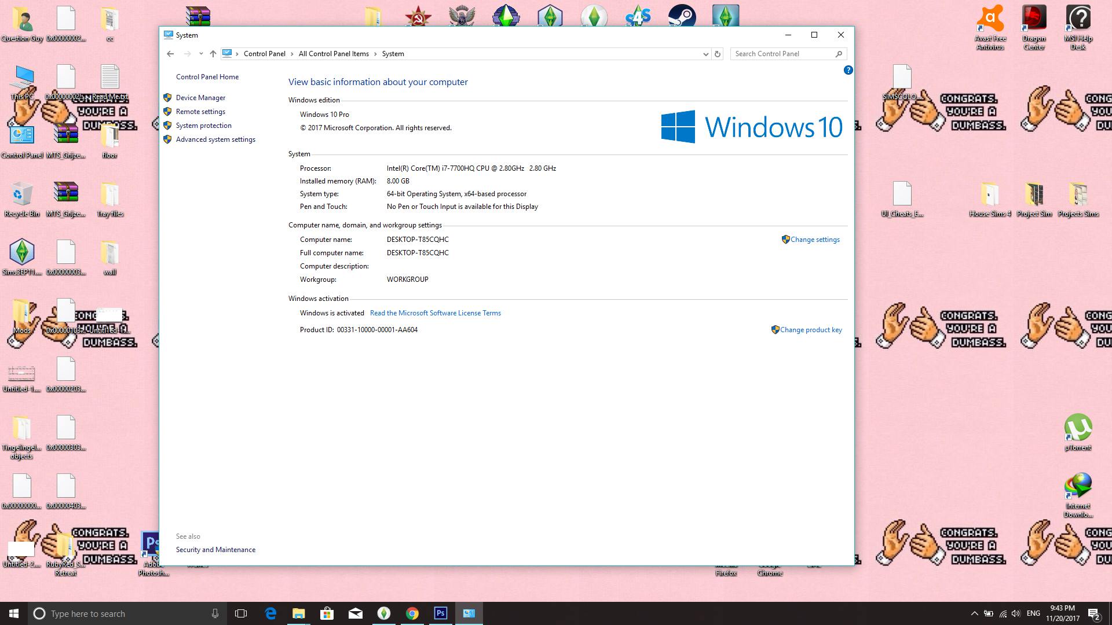Click the Up arrow navigation button
Image resolution: width=1112 pixels, height=625 pixels.
click(213, 54)
